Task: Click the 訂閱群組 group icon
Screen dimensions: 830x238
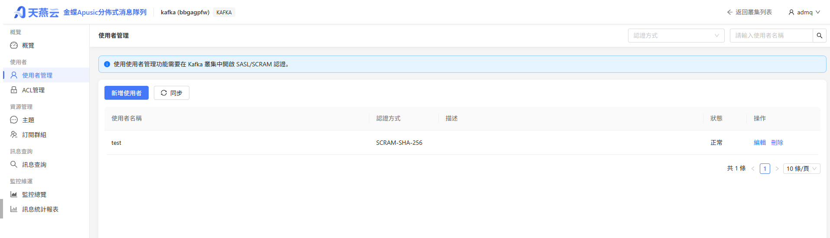Action: 14,134
